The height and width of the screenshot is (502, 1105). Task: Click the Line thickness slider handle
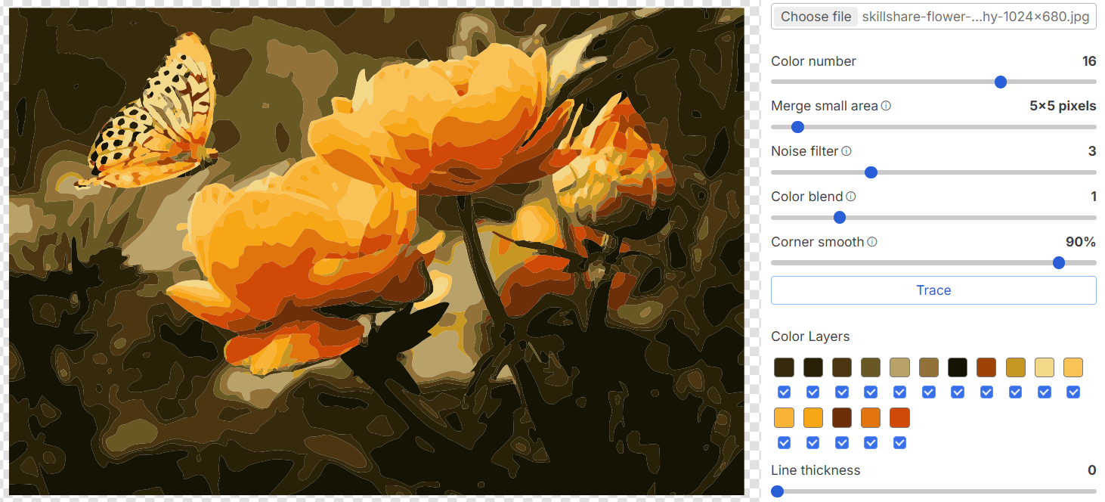point(777,491)
